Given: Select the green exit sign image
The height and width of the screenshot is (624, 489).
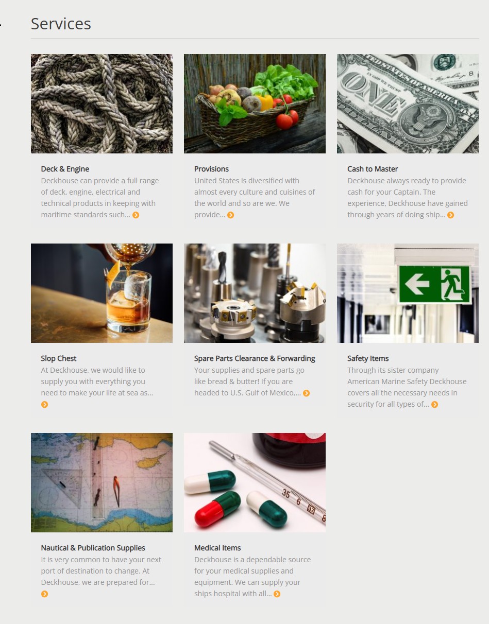Looking at the screenshot, I should [408, 293].
